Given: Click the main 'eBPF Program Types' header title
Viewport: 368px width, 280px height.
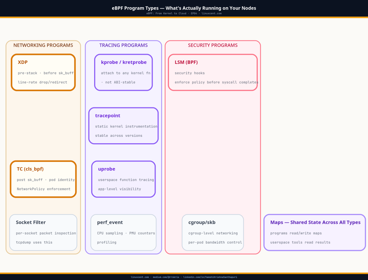Looking at the screenshot, I should tap(184, 8).
